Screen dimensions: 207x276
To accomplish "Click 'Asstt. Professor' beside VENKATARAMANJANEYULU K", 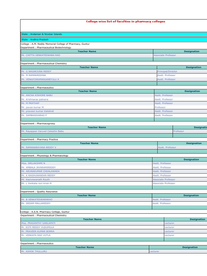I will point(166,80).
